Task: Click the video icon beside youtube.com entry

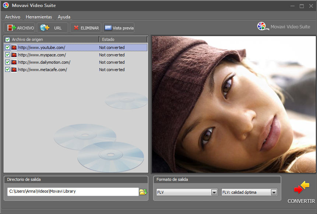Action: (14, 48)
